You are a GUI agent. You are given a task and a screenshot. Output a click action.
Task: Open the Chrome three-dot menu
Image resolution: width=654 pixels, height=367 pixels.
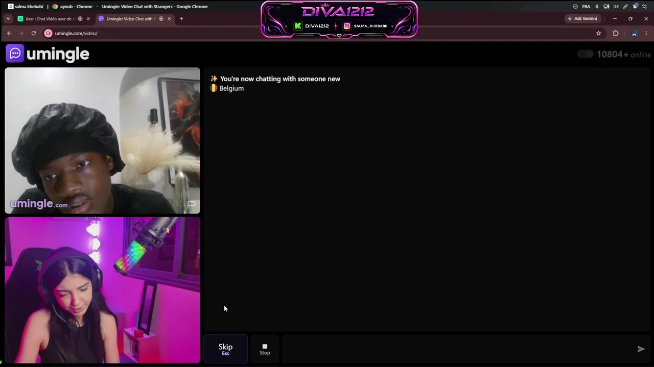click(x=646, y=33)
